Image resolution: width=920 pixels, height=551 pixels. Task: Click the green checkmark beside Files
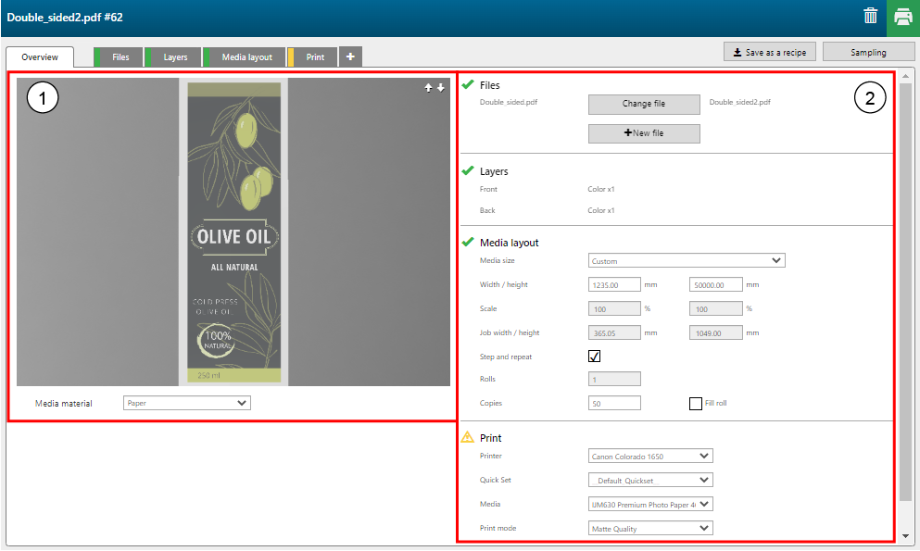[x=468, y=85]
